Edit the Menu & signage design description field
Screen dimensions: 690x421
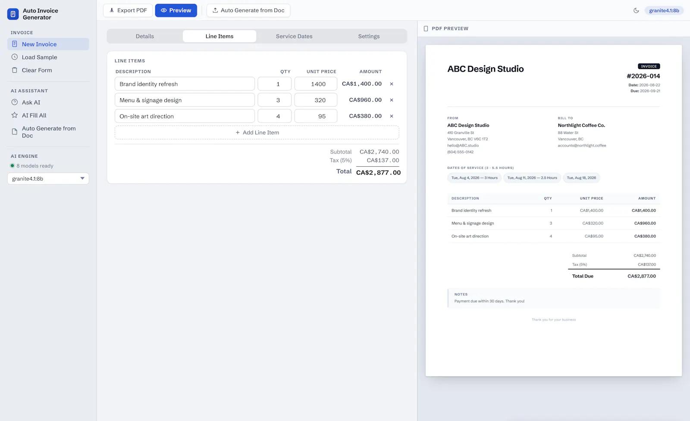tap(185, 100)
